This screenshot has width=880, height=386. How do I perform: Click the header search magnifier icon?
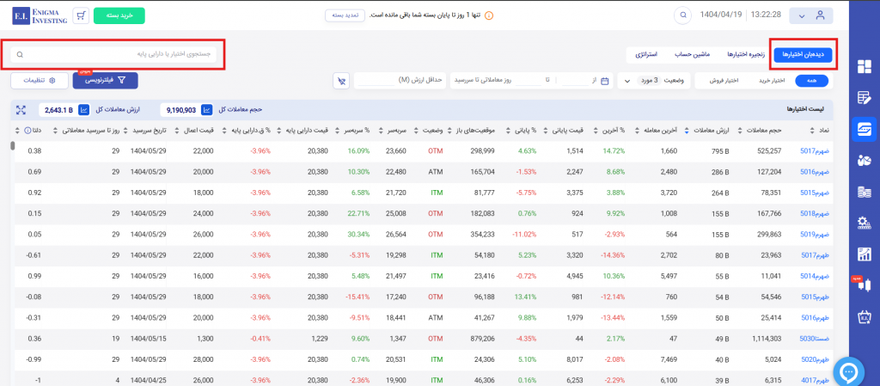coord(682,15)
